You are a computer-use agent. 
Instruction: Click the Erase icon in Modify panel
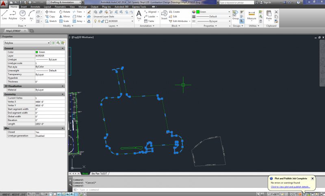pyautogui.click(x=89, y=12)
